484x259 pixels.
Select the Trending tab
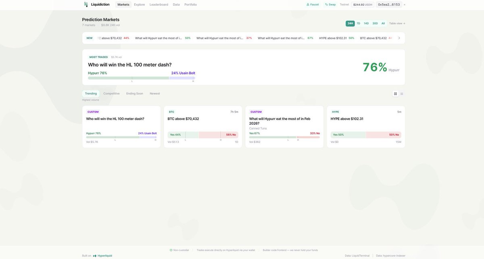91,93
